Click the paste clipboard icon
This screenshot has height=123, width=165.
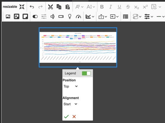point(68,7)
